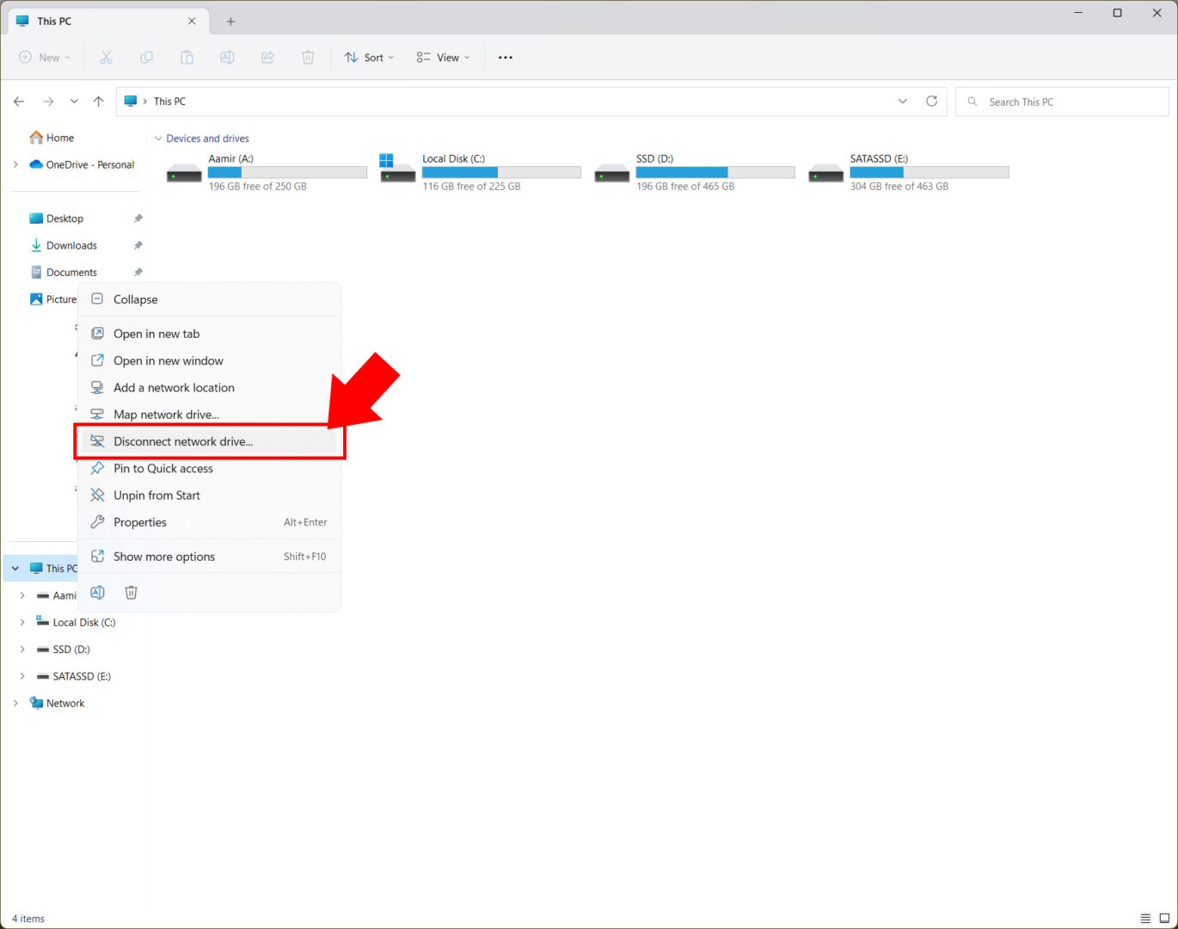Click the Search This PC field

click(x=1062, y=102)
